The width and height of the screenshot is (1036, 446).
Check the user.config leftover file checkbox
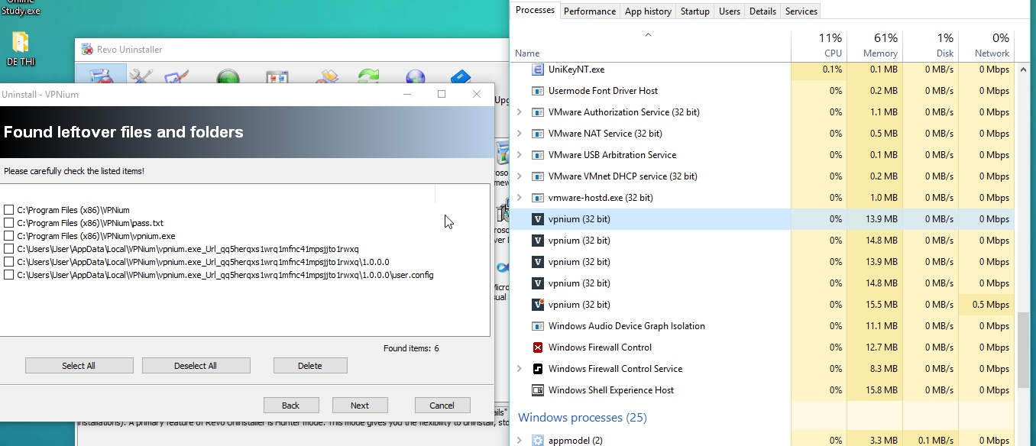8,275
